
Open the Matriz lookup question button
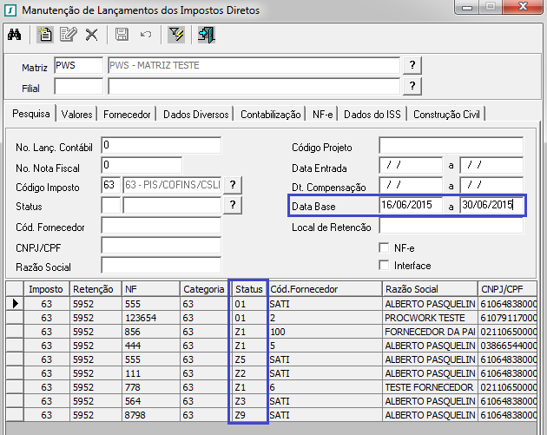point(413,66)
